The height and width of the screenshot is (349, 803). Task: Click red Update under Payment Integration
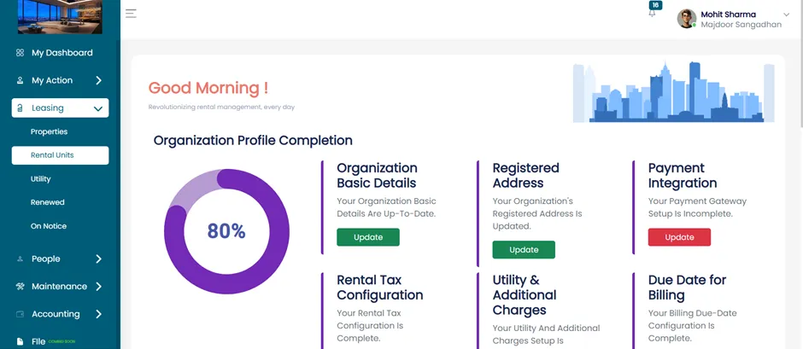(x=679, y=237)
